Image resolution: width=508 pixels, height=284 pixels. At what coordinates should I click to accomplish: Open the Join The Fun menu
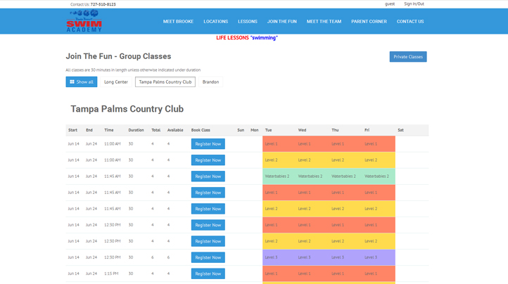pyautogui.click(x=281, y=22)
